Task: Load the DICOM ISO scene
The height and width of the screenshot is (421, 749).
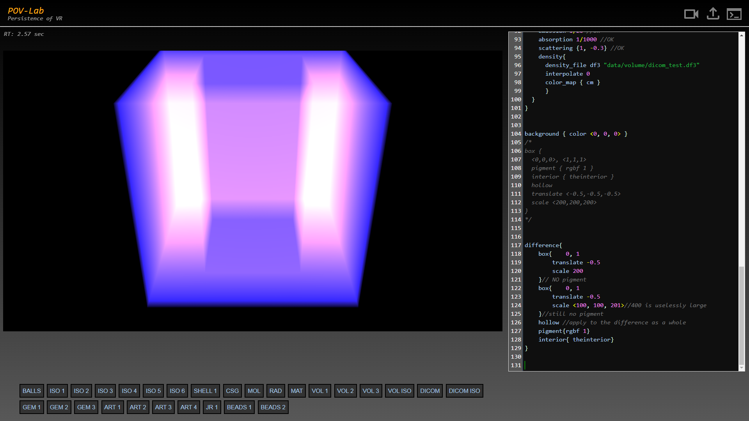Action: click(464, 391)
